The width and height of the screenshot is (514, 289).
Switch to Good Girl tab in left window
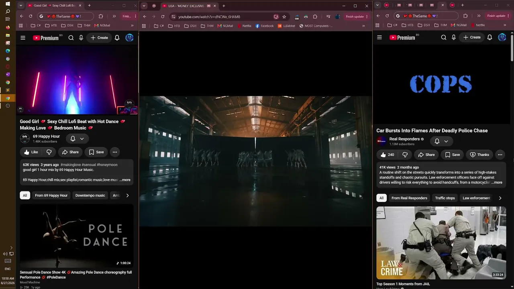pos(55,6)
